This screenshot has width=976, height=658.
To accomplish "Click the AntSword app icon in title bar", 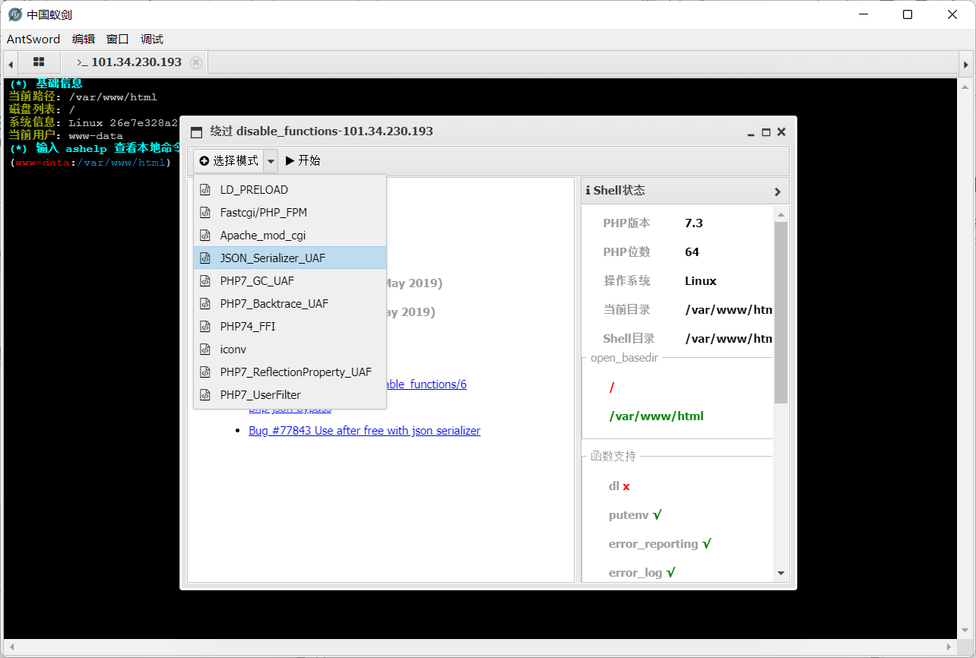I will point(14,14).
